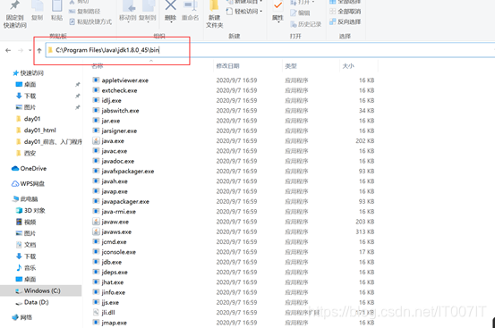Image resolution: width=495 pixels, height=328 pixels.
Task: Go back with the left arrow
Action: (x=8, y=50)
